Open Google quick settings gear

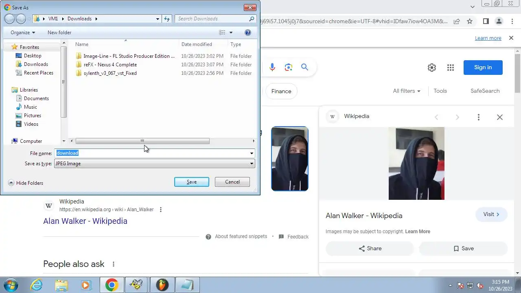pos(432,68)
